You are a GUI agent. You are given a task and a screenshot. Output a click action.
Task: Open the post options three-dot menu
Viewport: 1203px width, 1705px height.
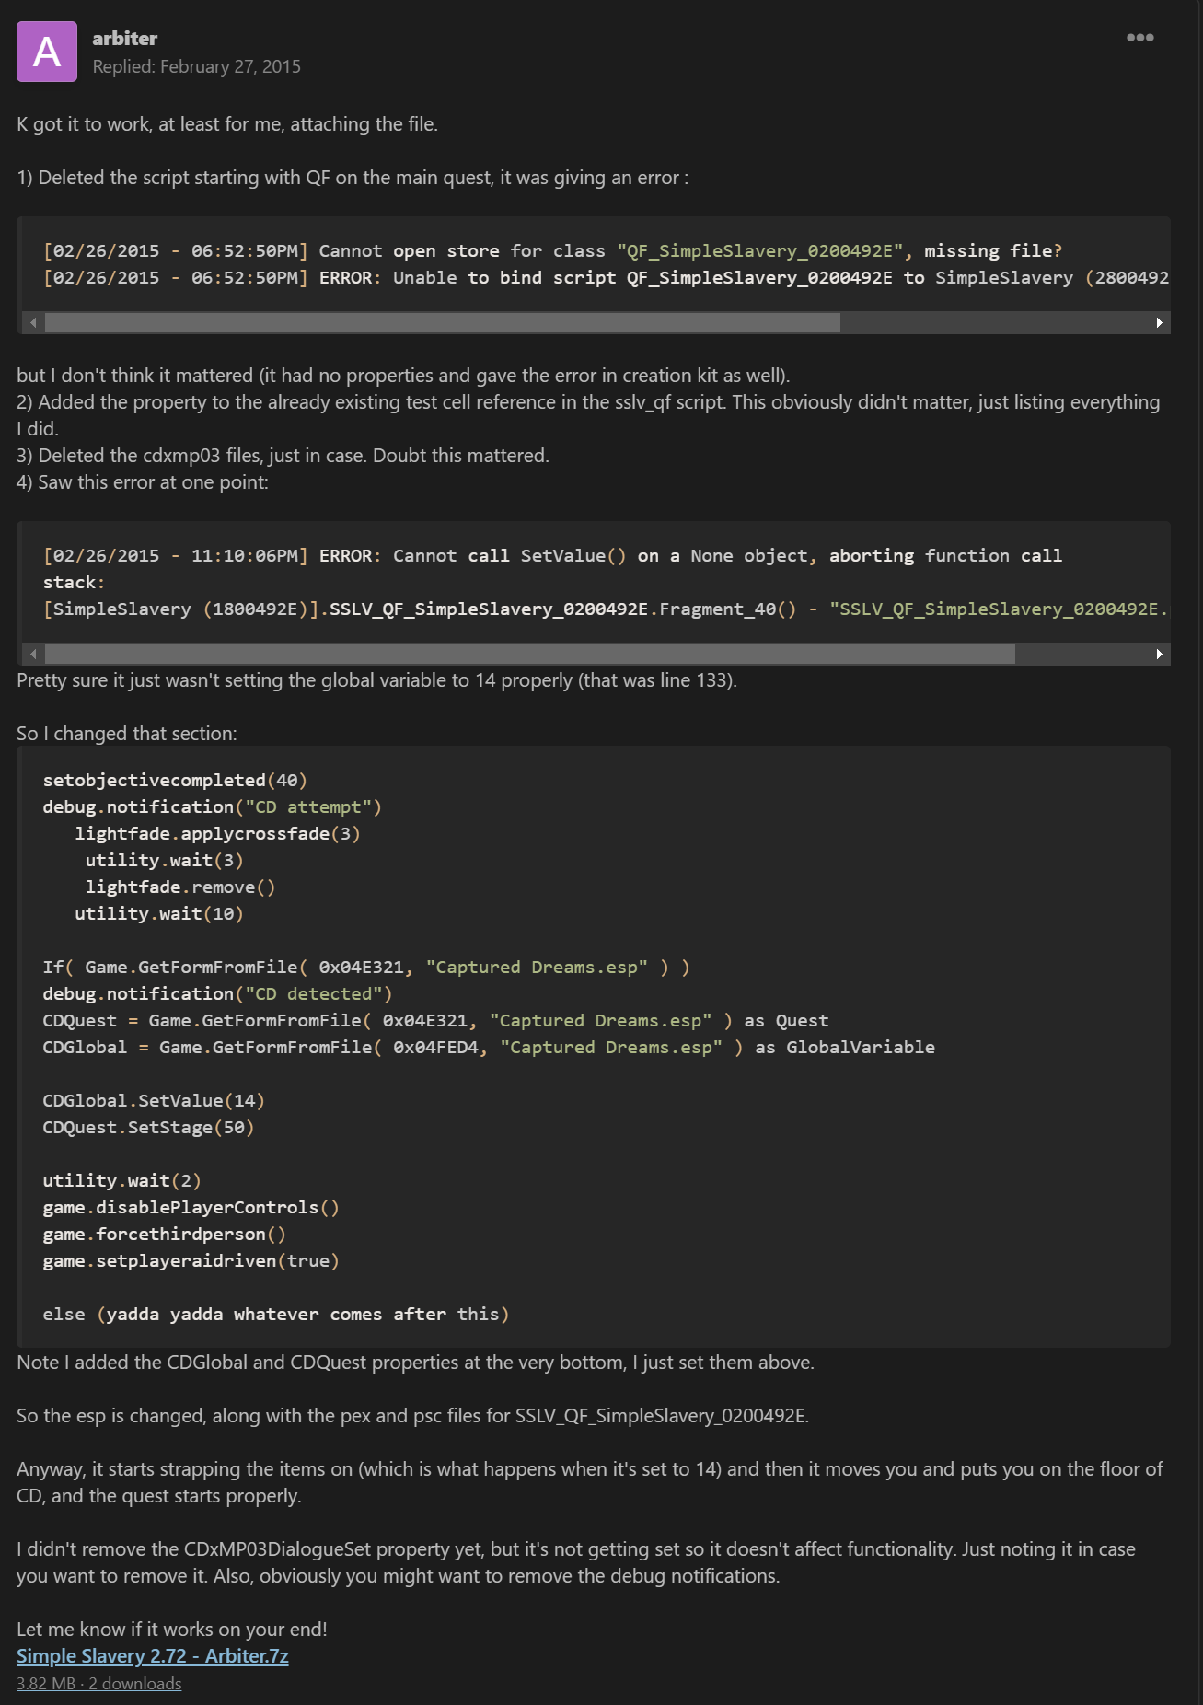(1139, 38)
